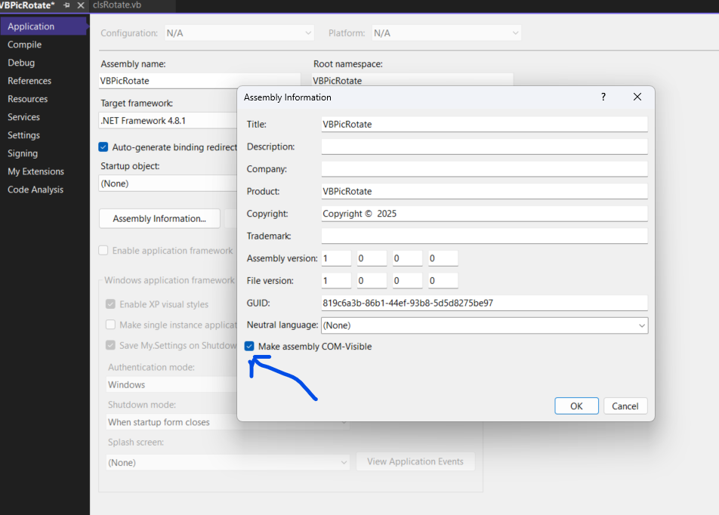Open the Startup object dropdown
Image resolution: width=719 pixels, height=515 pixels.
tap(168, 183)
